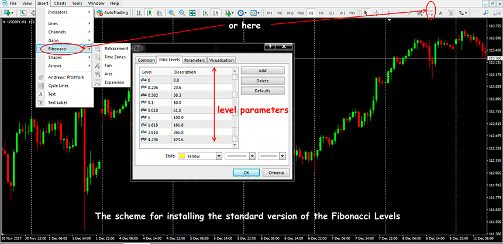Viewport: 503px width, 244px height.
Task: Open the periodicity clock dropdown
Action: tap(242, 13)
